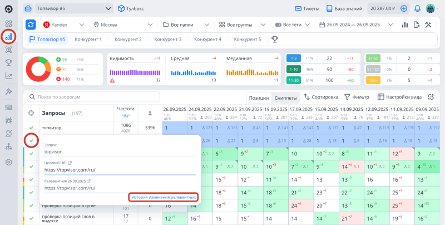The width and height of the screenshot is (445, 225).
Task: Click the person icon column header
Action: (150, 113)
